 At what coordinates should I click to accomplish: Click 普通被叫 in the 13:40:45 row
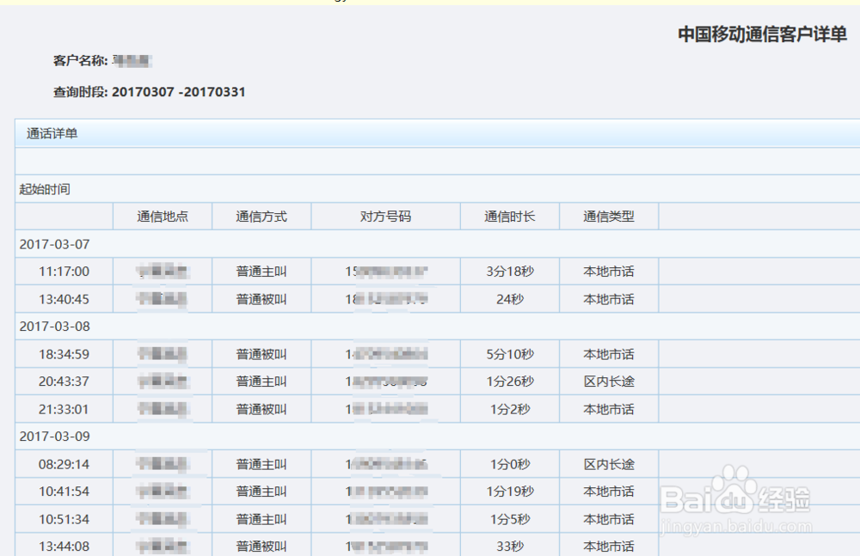coord(261,299)
